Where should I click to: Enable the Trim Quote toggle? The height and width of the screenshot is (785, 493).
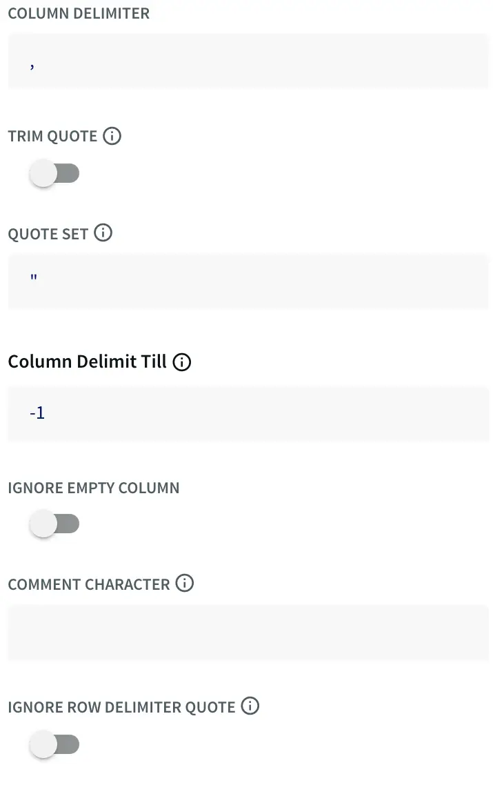tap(54, 174)
